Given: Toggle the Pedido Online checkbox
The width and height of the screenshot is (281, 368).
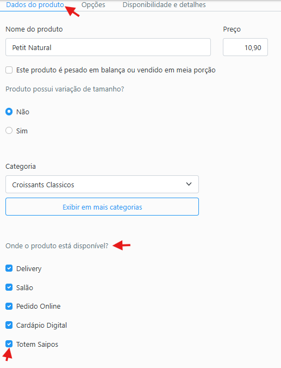Looking at the screenshot, I should click(9, 306).
